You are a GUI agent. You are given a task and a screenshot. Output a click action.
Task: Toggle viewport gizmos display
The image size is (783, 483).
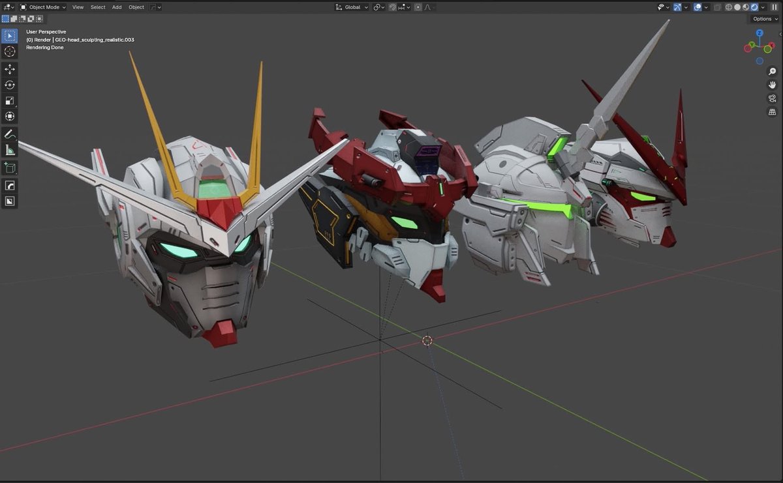(677, 7)
